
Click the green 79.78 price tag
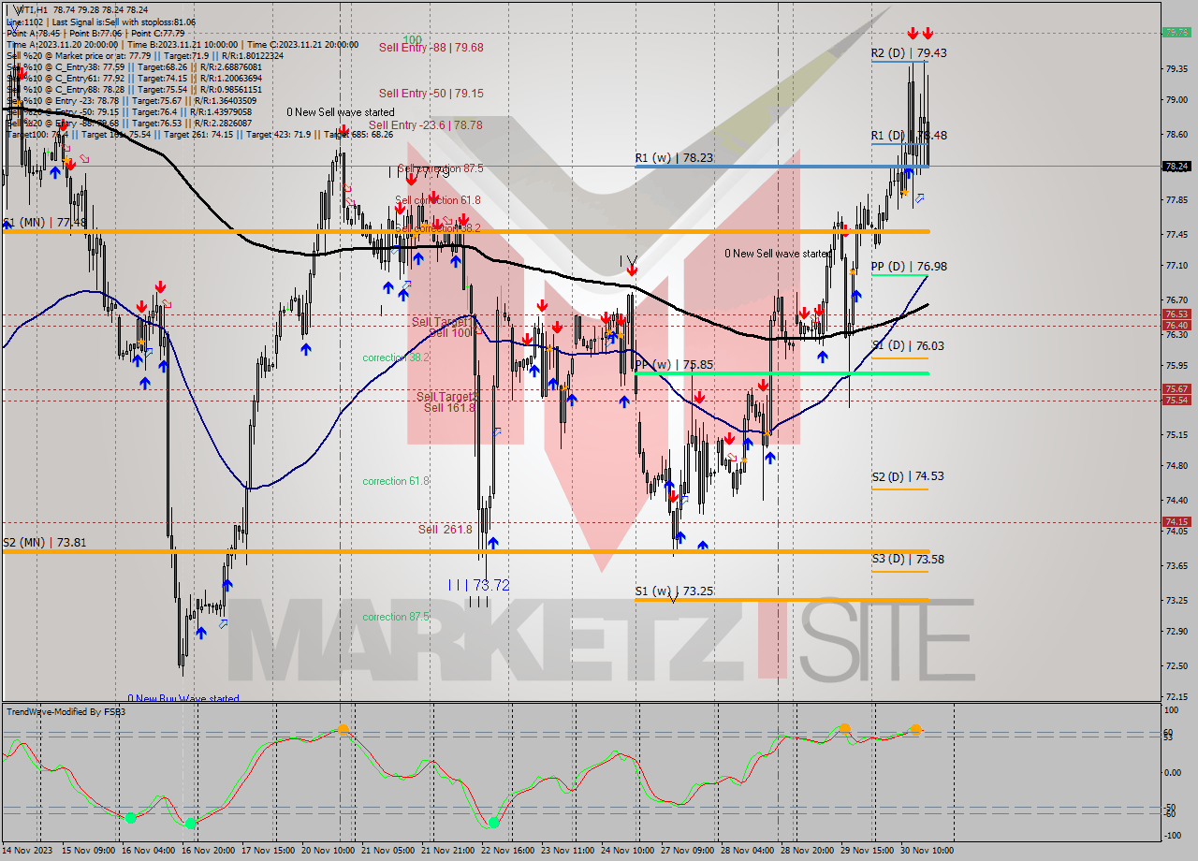point(1176,32)
